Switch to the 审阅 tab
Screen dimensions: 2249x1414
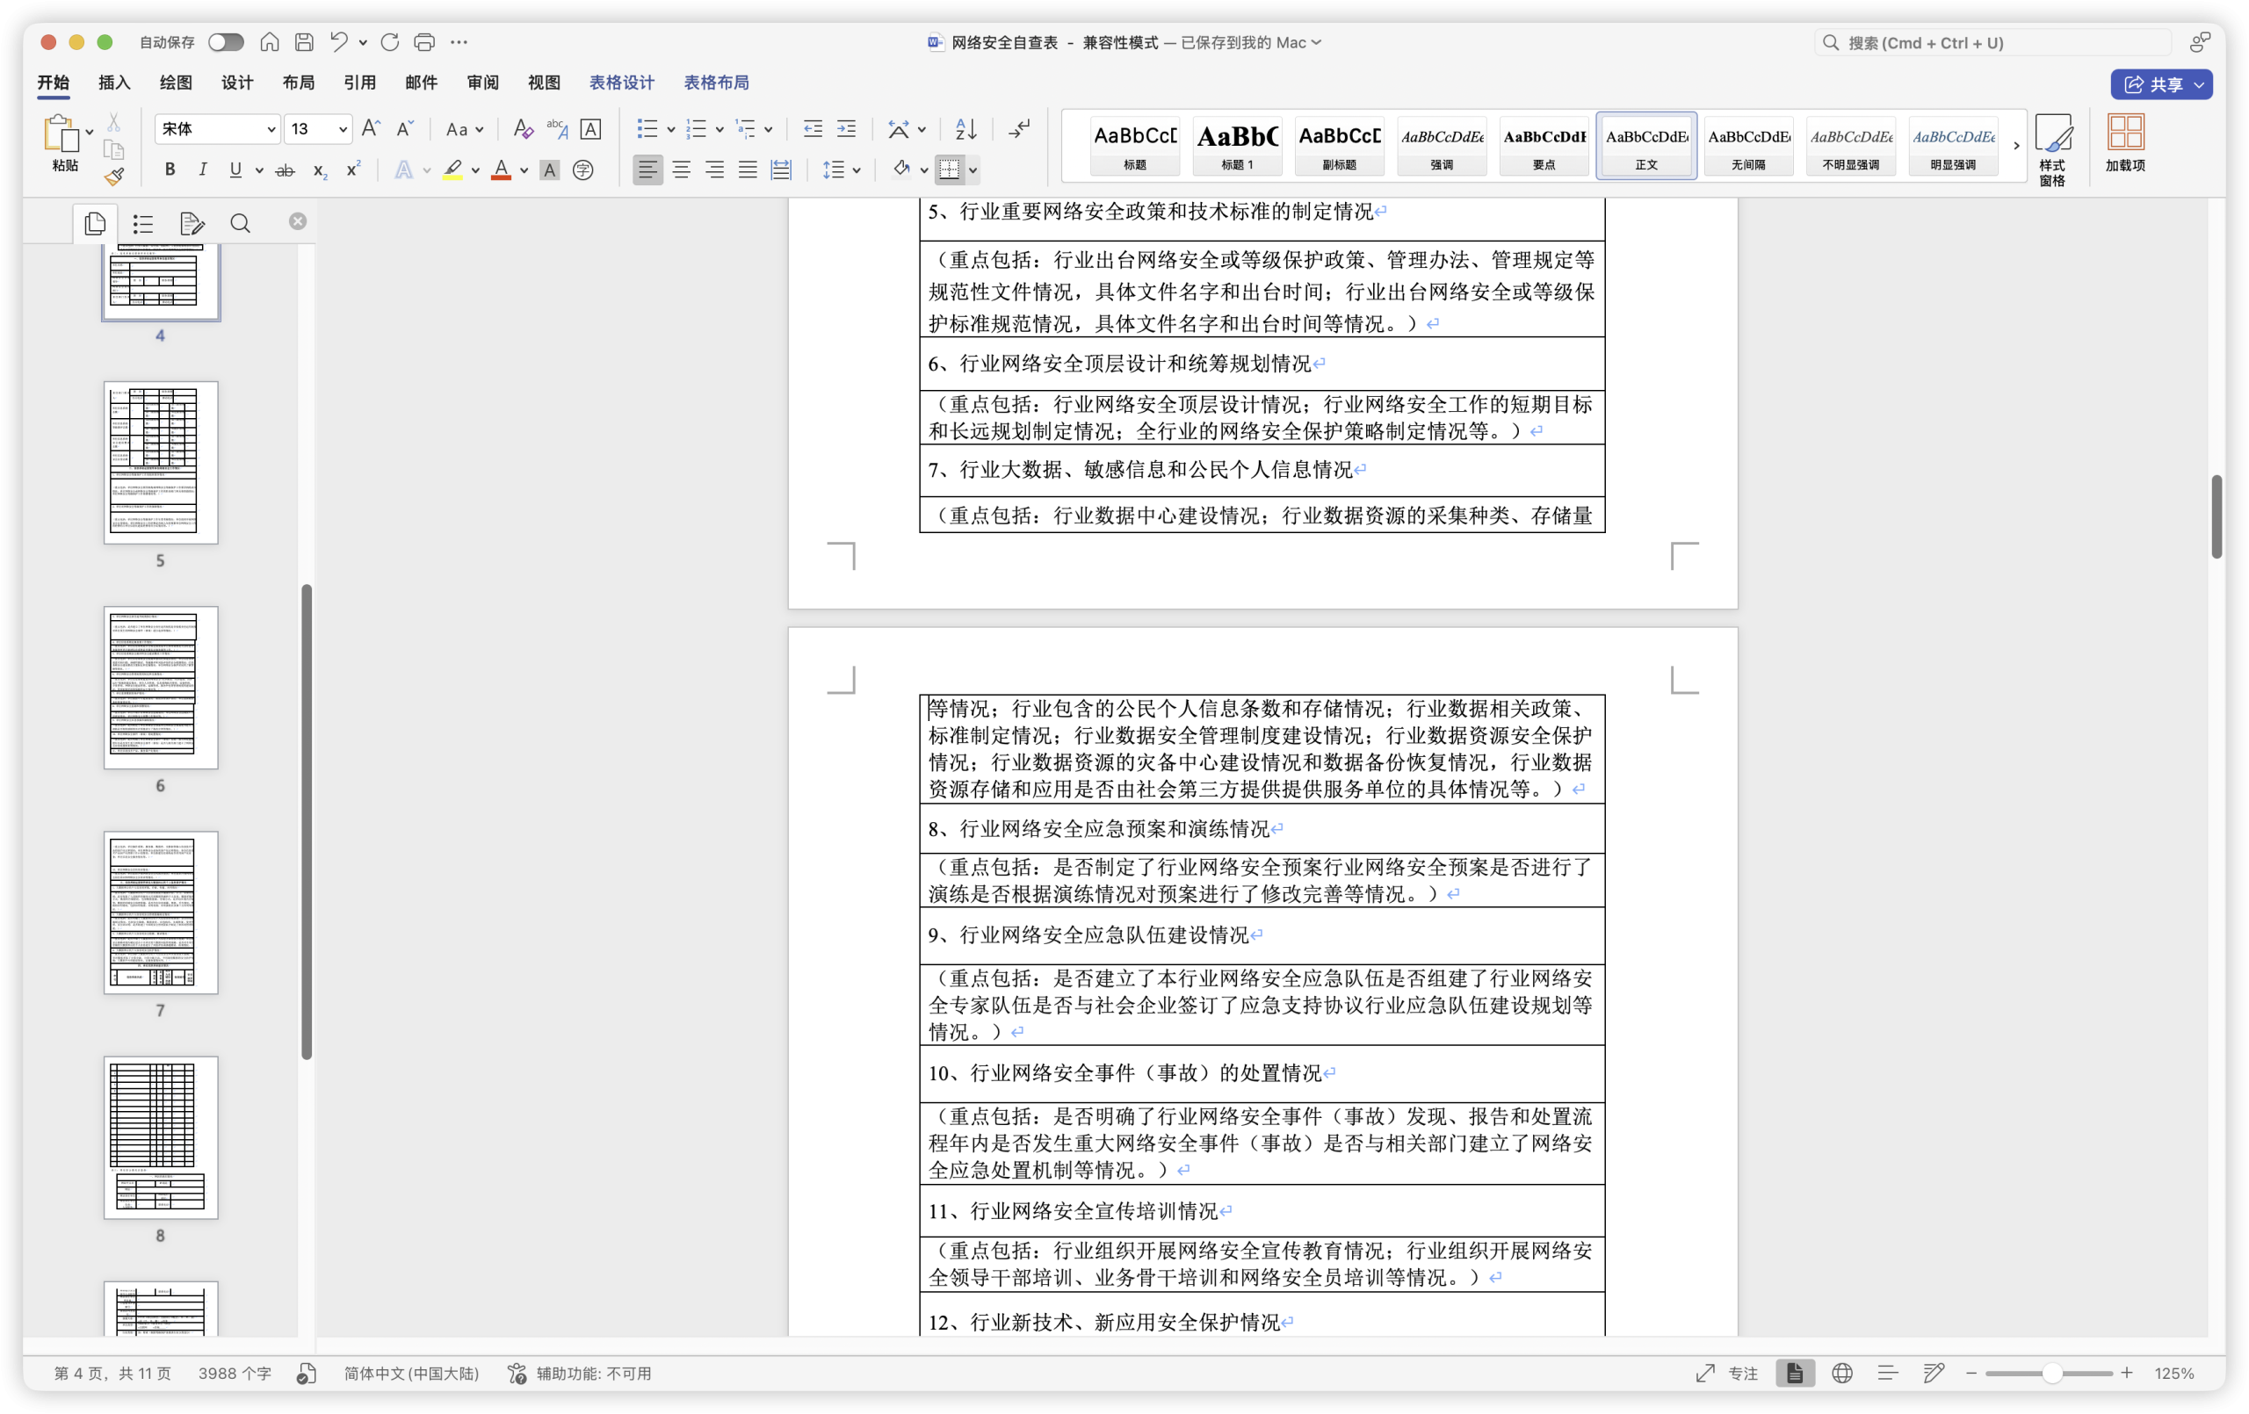[x=482, y=83]
